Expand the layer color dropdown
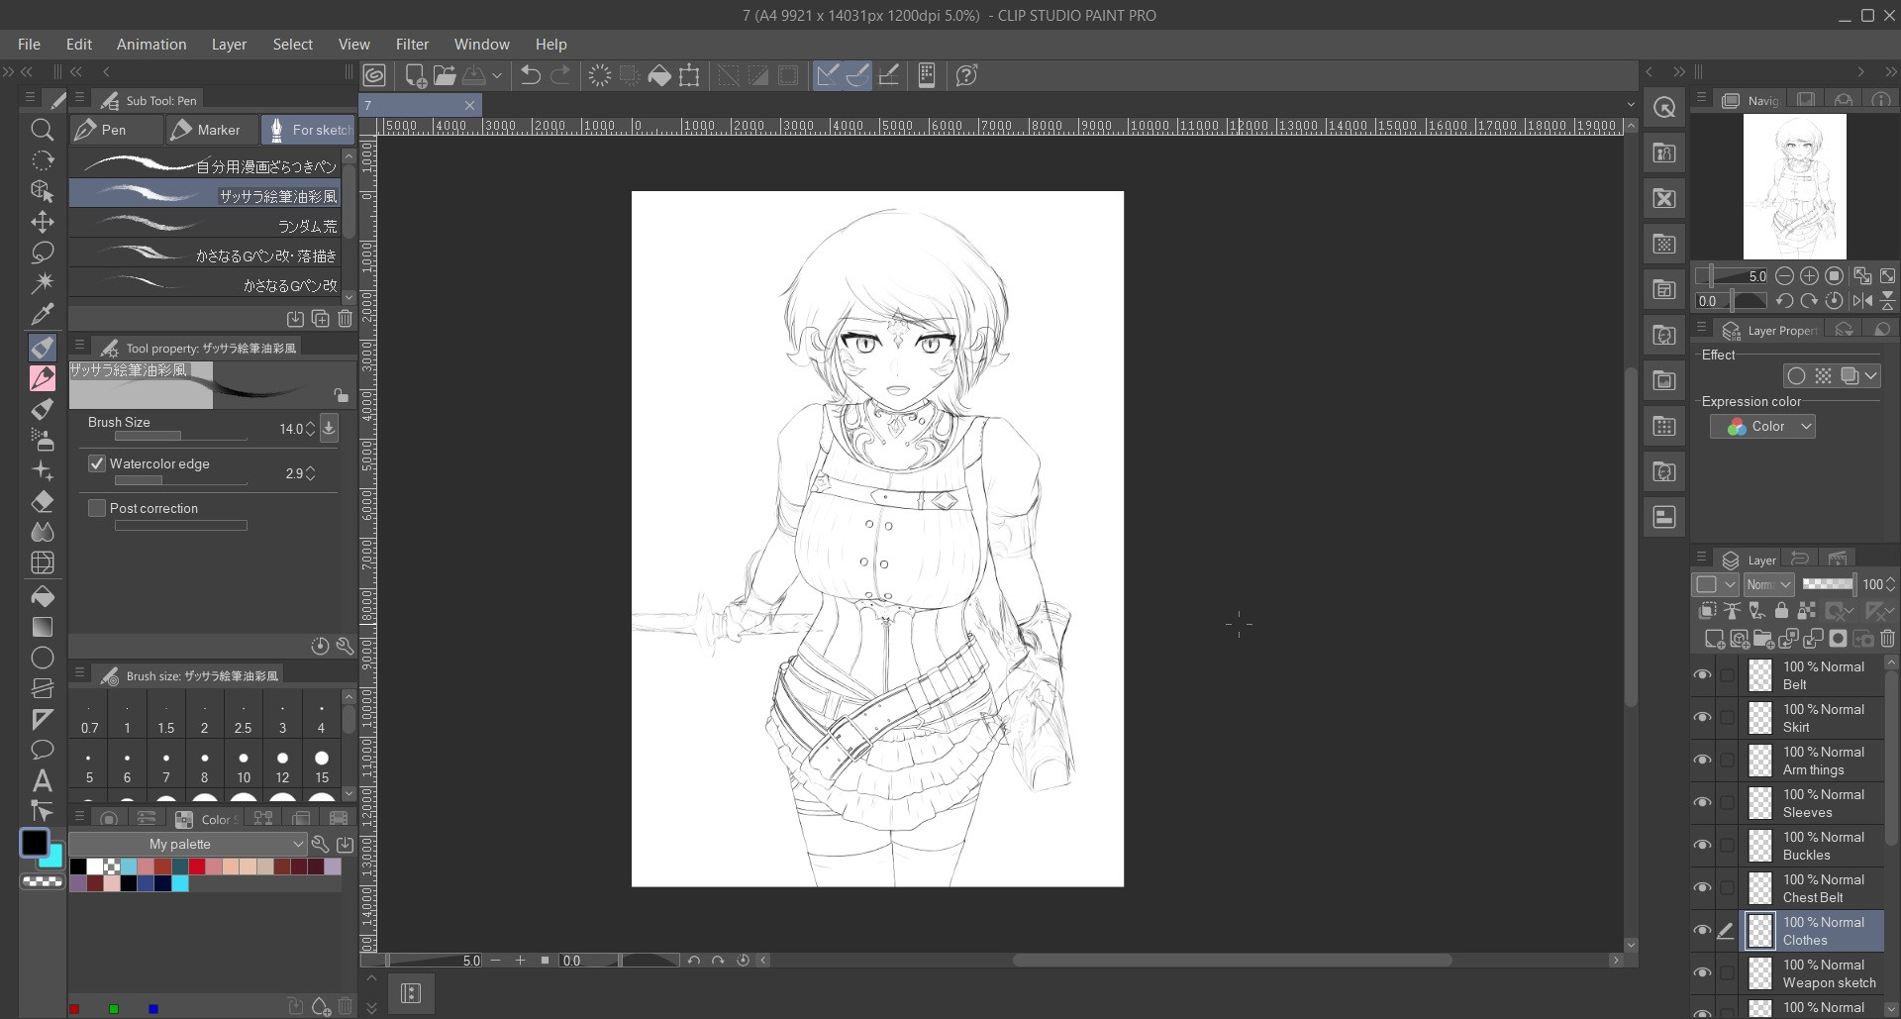 pos(1715,584)
